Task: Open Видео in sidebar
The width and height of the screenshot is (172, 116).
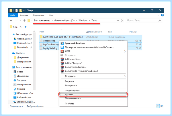Action: tap(18, 72)
